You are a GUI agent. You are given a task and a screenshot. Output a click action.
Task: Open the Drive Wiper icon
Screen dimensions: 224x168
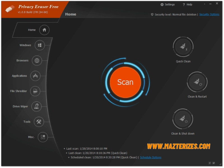(36, 106)
